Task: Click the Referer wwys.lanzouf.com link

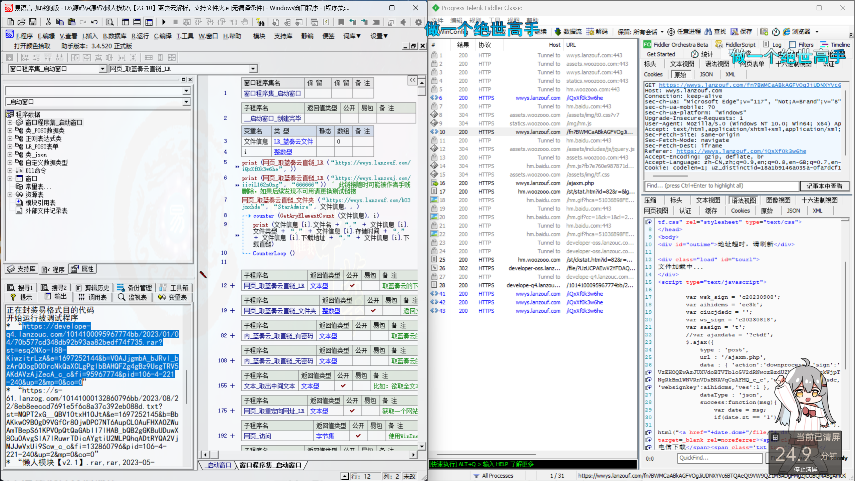Action: [741, 151]
